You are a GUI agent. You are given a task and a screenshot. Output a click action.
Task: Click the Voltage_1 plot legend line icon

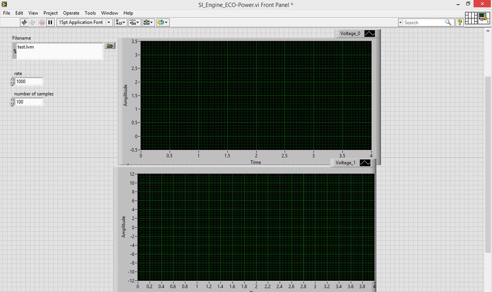tap(365, 163)
